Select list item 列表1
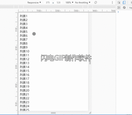 point(23,16)
